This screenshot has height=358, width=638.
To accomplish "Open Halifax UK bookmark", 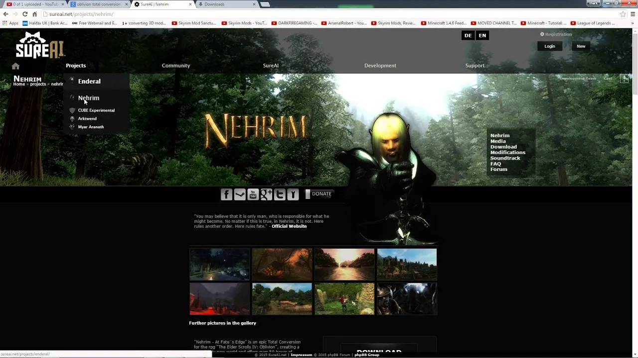I will (45, 23).
